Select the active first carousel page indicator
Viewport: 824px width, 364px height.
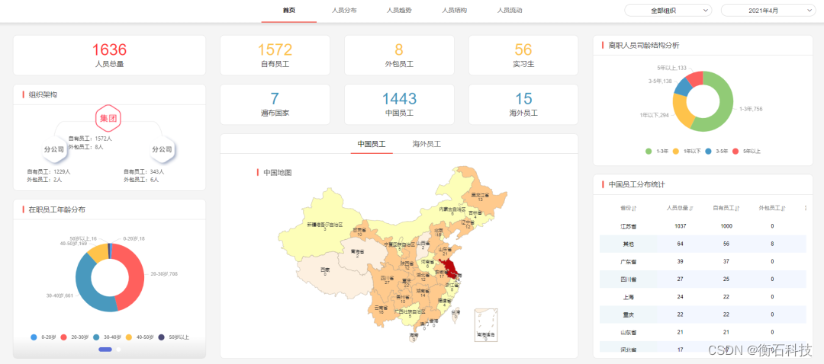pos(105,350)
